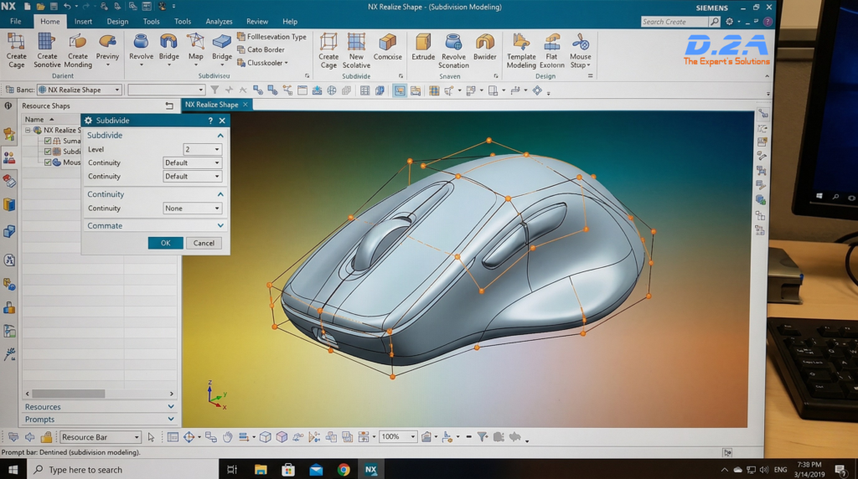Viewport: 858px width, 479px height.
Task: Click the Previny tool icon
Action: (107, 42)
